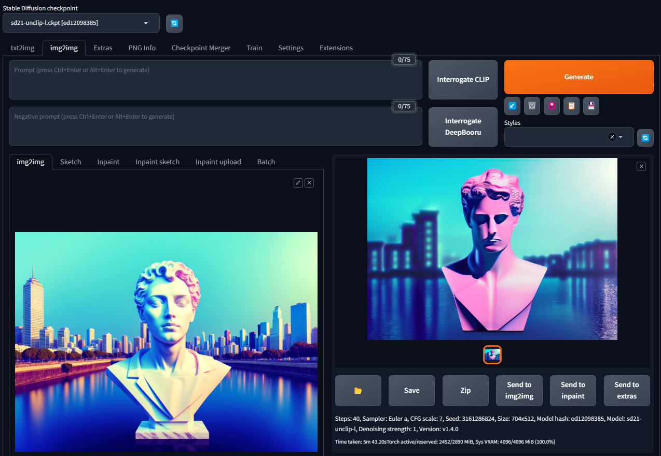The image size is (661, 456).
Task: Edit the source image with the pencil icon
Action: coord(298,182)
